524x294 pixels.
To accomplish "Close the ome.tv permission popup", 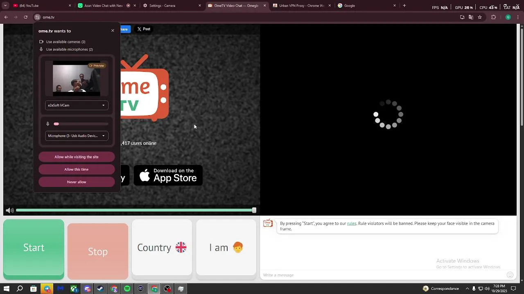I will click(x=113, y=31).
